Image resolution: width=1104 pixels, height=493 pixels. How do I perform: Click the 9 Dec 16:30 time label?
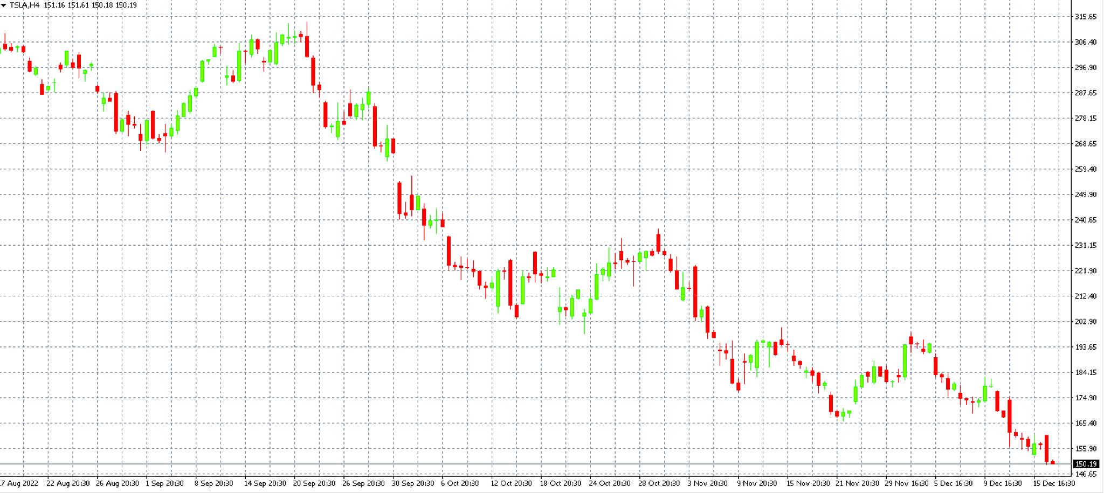pos(1003,483)
